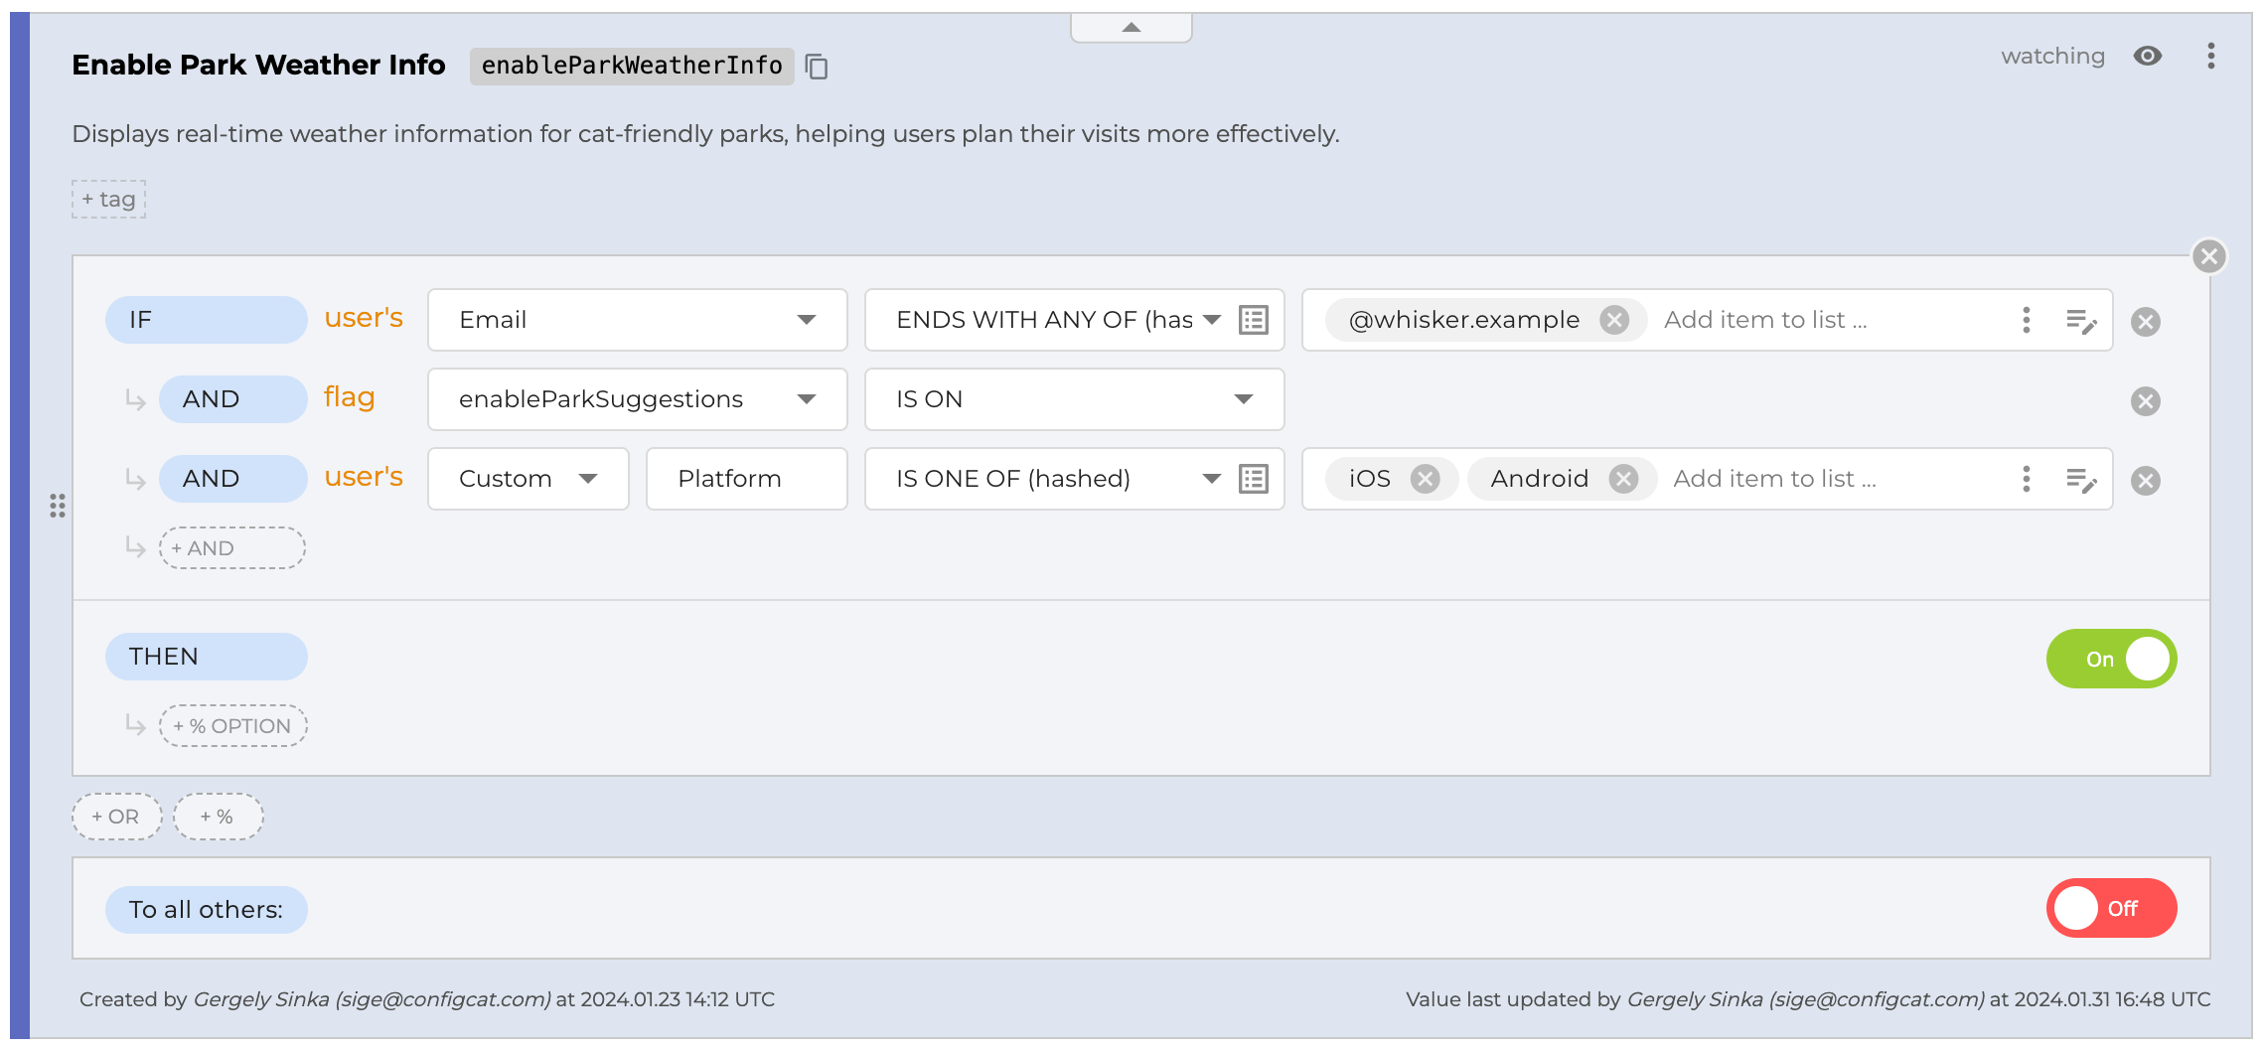Toggle the THEN value switch from On

tap(2111, 659)
